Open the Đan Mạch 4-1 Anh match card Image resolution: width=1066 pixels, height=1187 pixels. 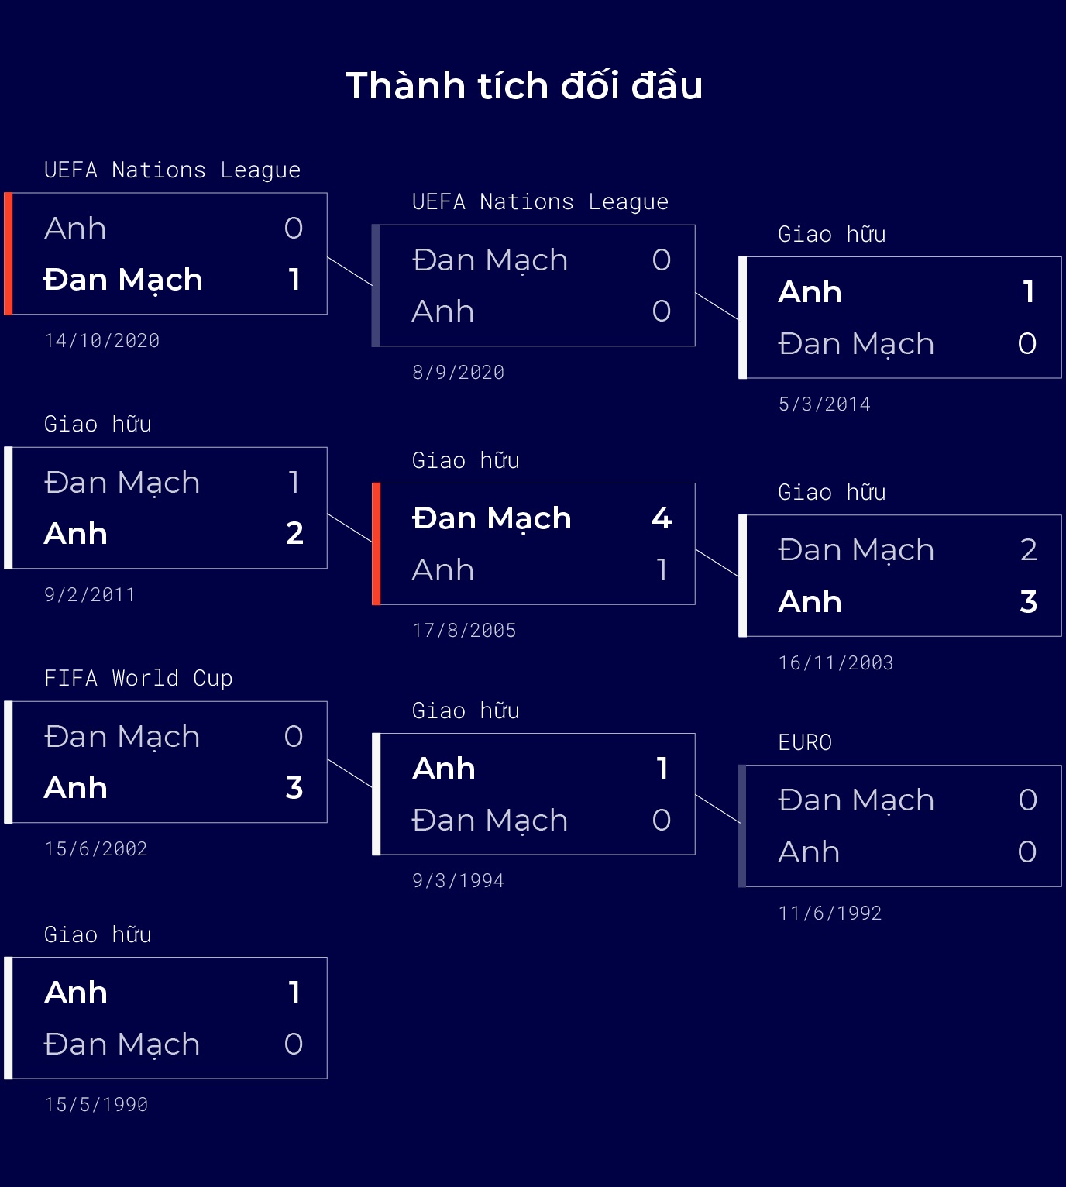[x=534, y=543]
